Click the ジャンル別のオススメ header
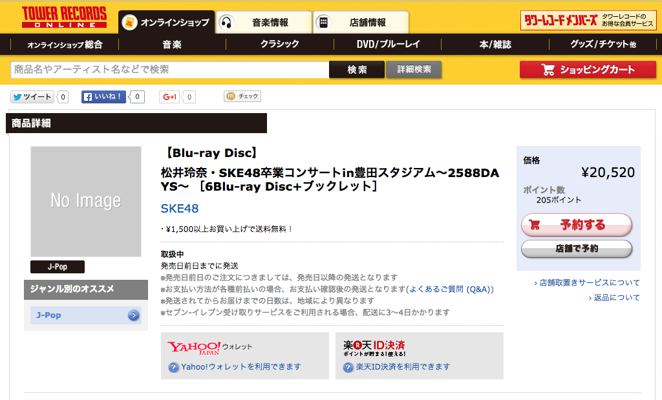The height and width of the screenshot is (400, 662). click(86, 289)
